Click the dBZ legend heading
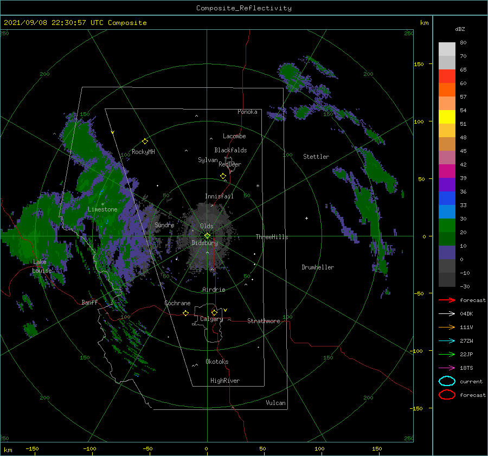 (x=460, y=29)
